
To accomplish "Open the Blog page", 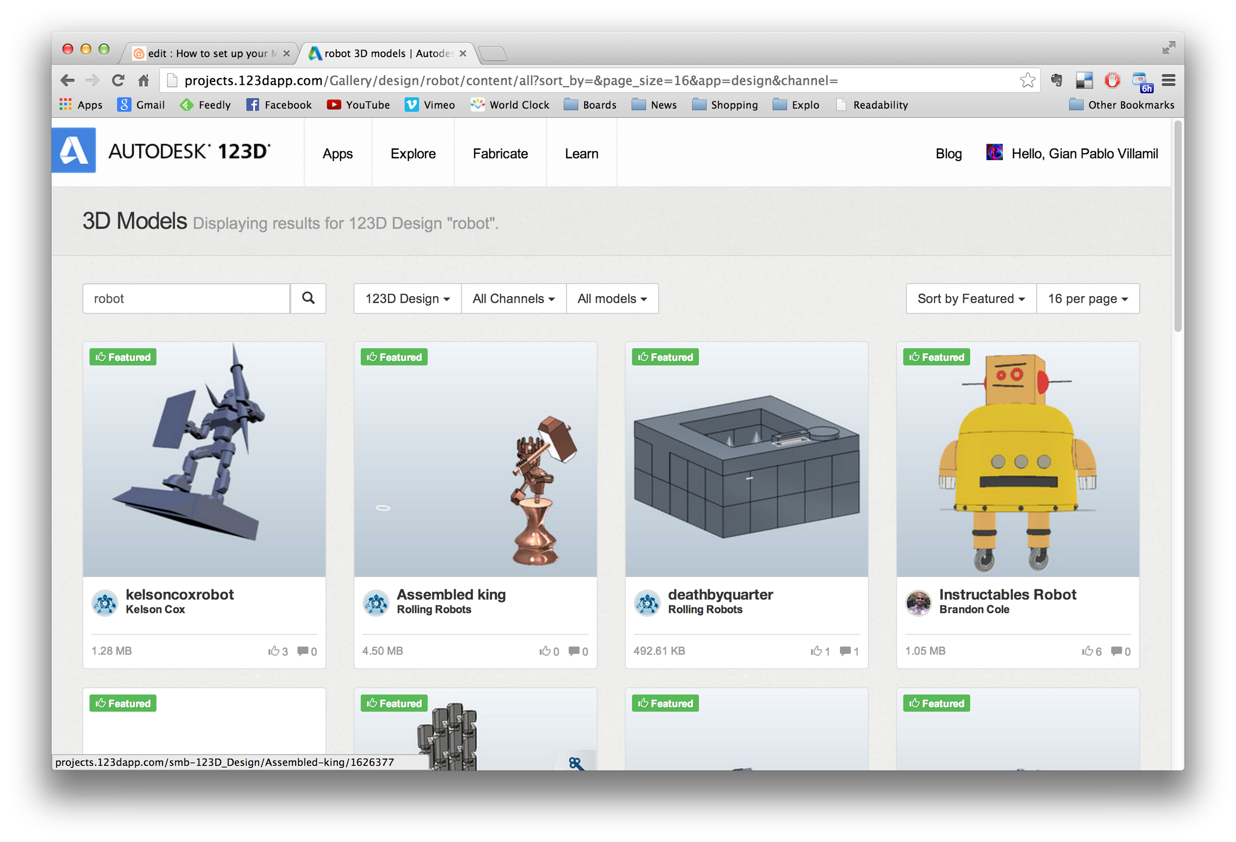I will (x=948, y=153).
